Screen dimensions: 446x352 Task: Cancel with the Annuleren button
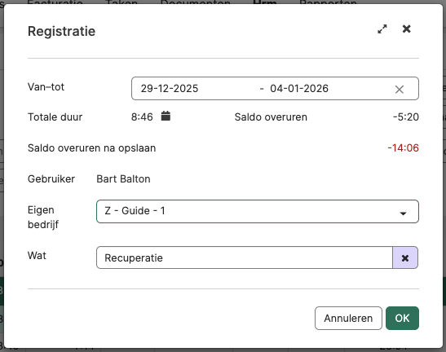(x=348, y=318)
